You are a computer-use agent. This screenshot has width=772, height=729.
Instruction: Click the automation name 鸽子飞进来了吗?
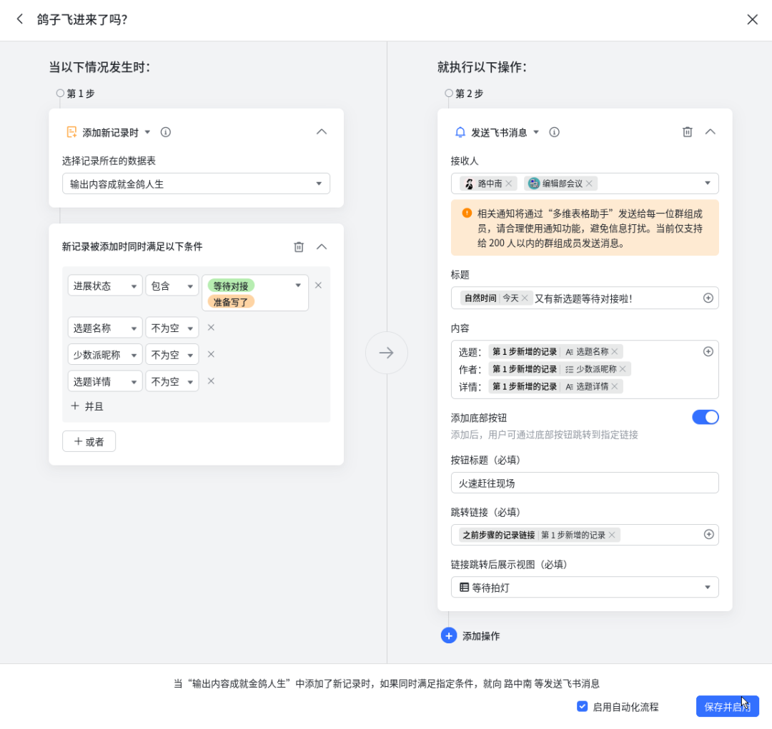[82, 20]
